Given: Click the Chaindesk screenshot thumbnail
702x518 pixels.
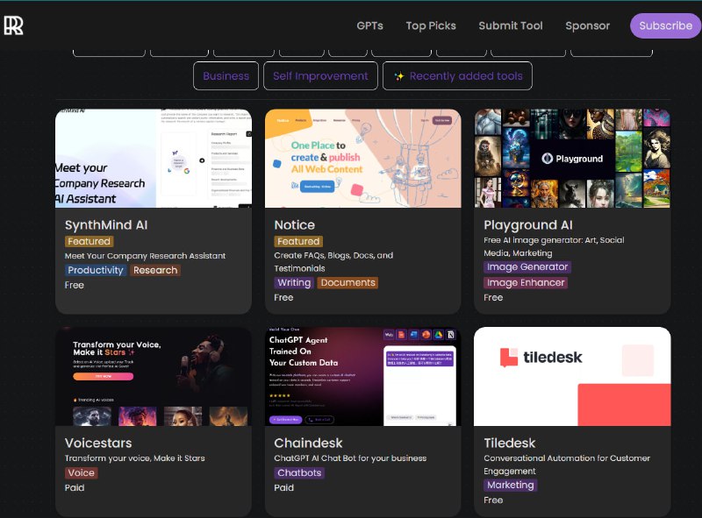Looking at the screenshot, I should click(362, 377).
